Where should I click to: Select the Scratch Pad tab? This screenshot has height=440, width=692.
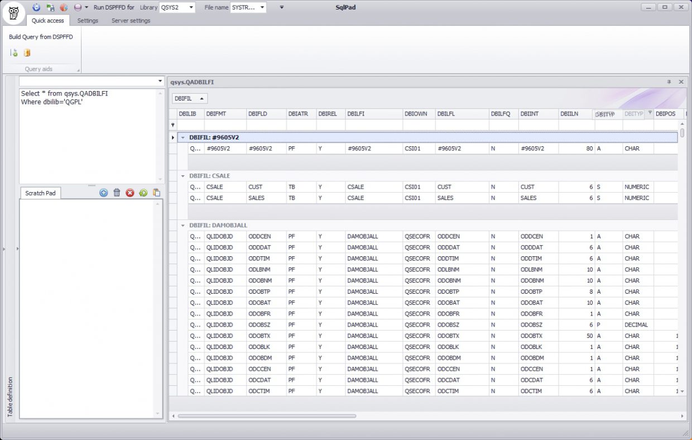point(42,193)
